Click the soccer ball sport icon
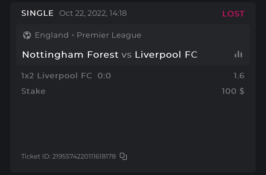266x175 pixels. click(27, 35)
